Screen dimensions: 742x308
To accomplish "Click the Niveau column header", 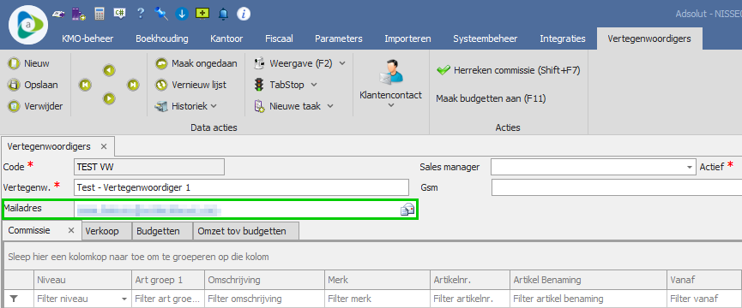I will [x=82, y=280].
